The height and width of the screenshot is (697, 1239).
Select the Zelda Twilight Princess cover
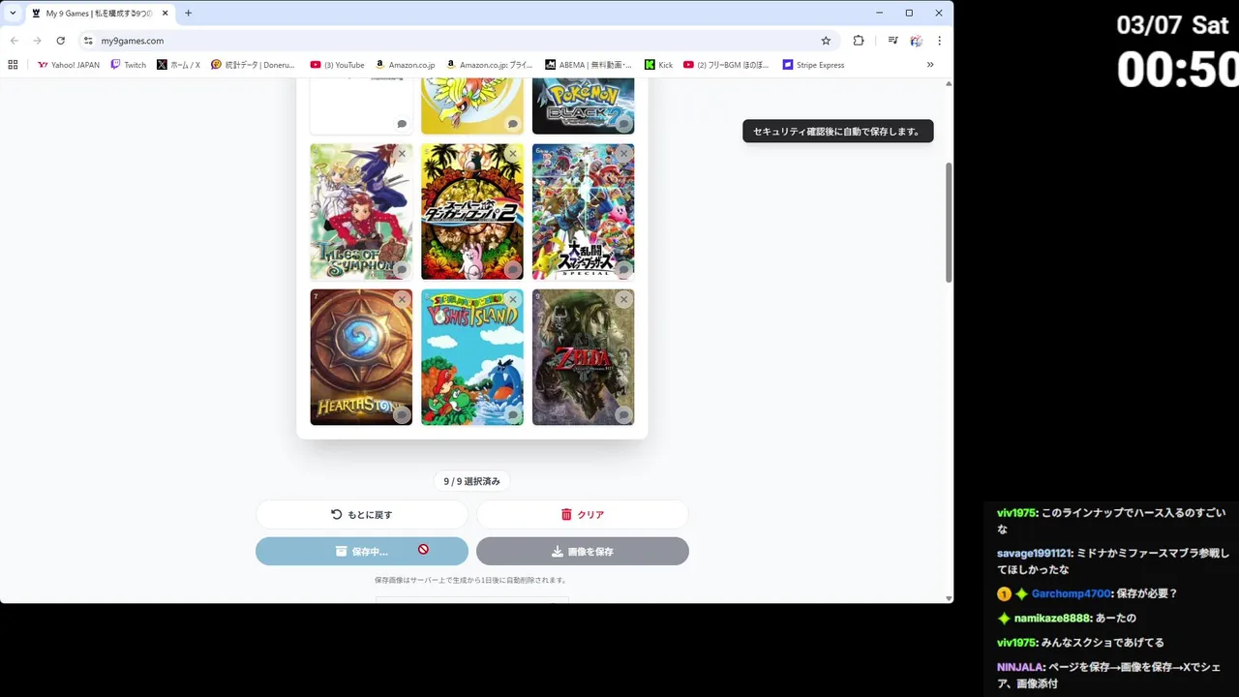pos(584,357)
